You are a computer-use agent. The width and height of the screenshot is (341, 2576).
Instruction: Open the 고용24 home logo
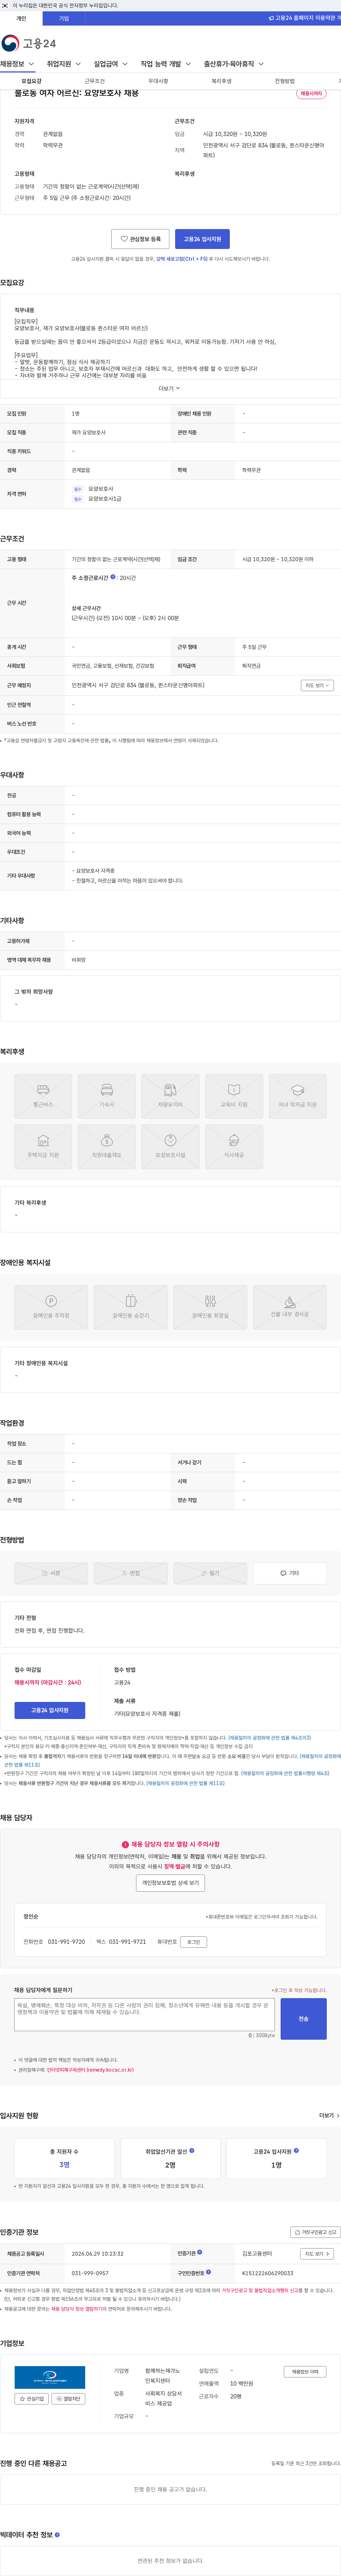coord(28,43)
